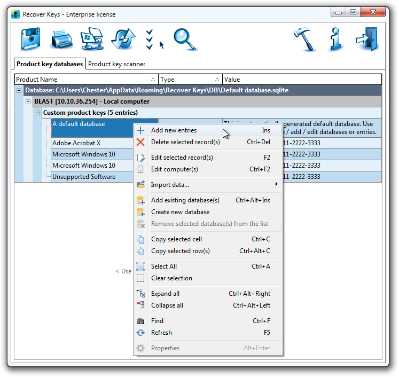This screenshot has height=377, width=399.
Task: Click the Clear selection dotted square icon
Action: point(140,278)
